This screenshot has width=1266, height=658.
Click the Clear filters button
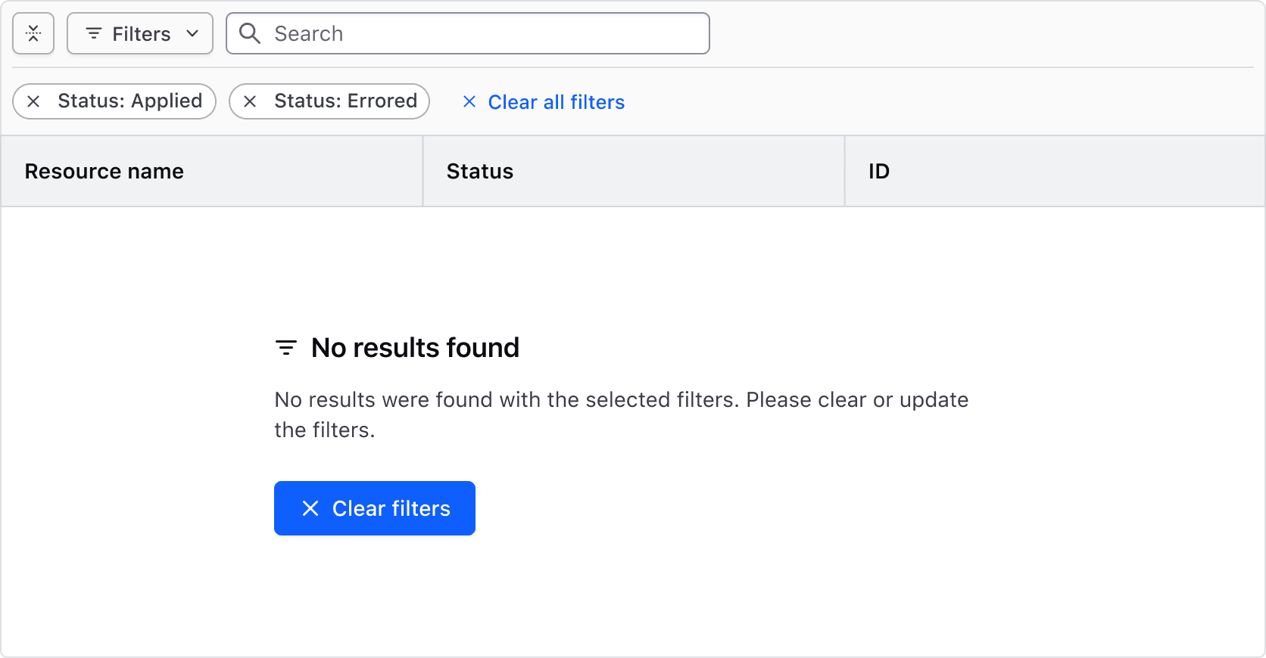[x=374, y=508]
